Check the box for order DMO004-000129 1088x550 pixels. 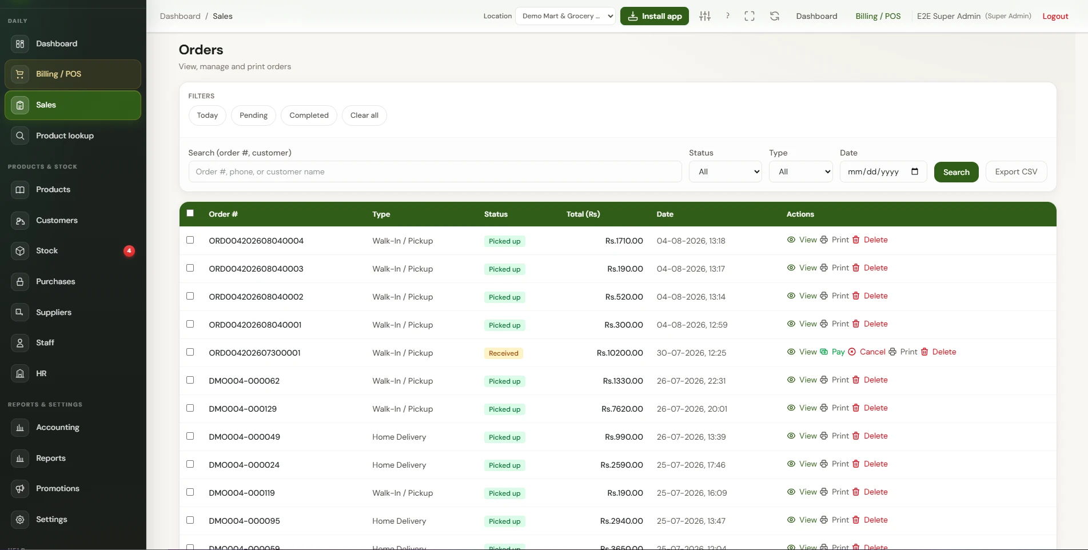(190, 408)
